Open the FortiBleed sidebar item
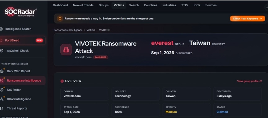The height and width of the screenshot is (118, 268). [x=23, y=40]
